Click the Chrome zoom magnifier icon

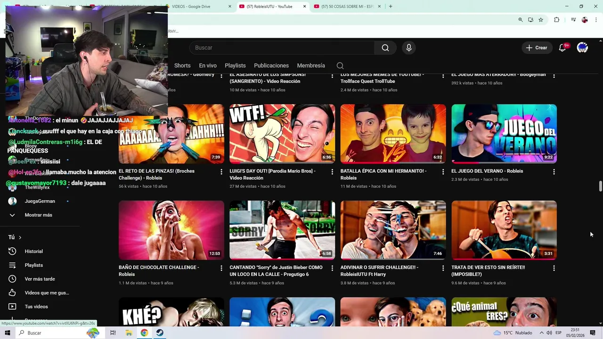(521, 20)
